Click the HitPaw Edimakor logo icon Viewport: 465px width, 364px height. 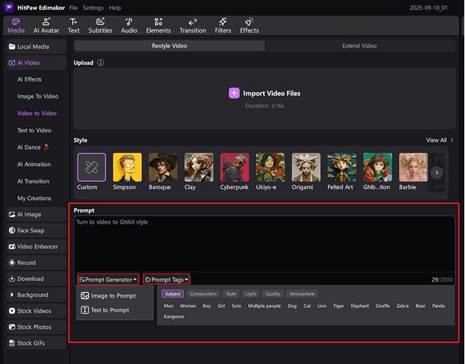(8, 7)
